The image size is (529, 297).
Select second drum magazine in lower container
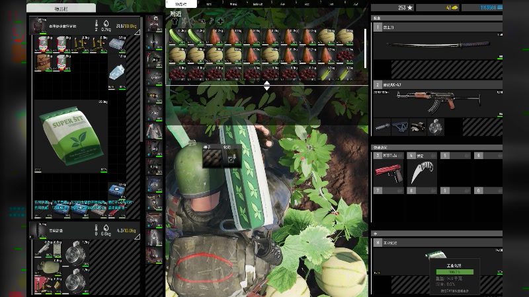click(75, 281)
